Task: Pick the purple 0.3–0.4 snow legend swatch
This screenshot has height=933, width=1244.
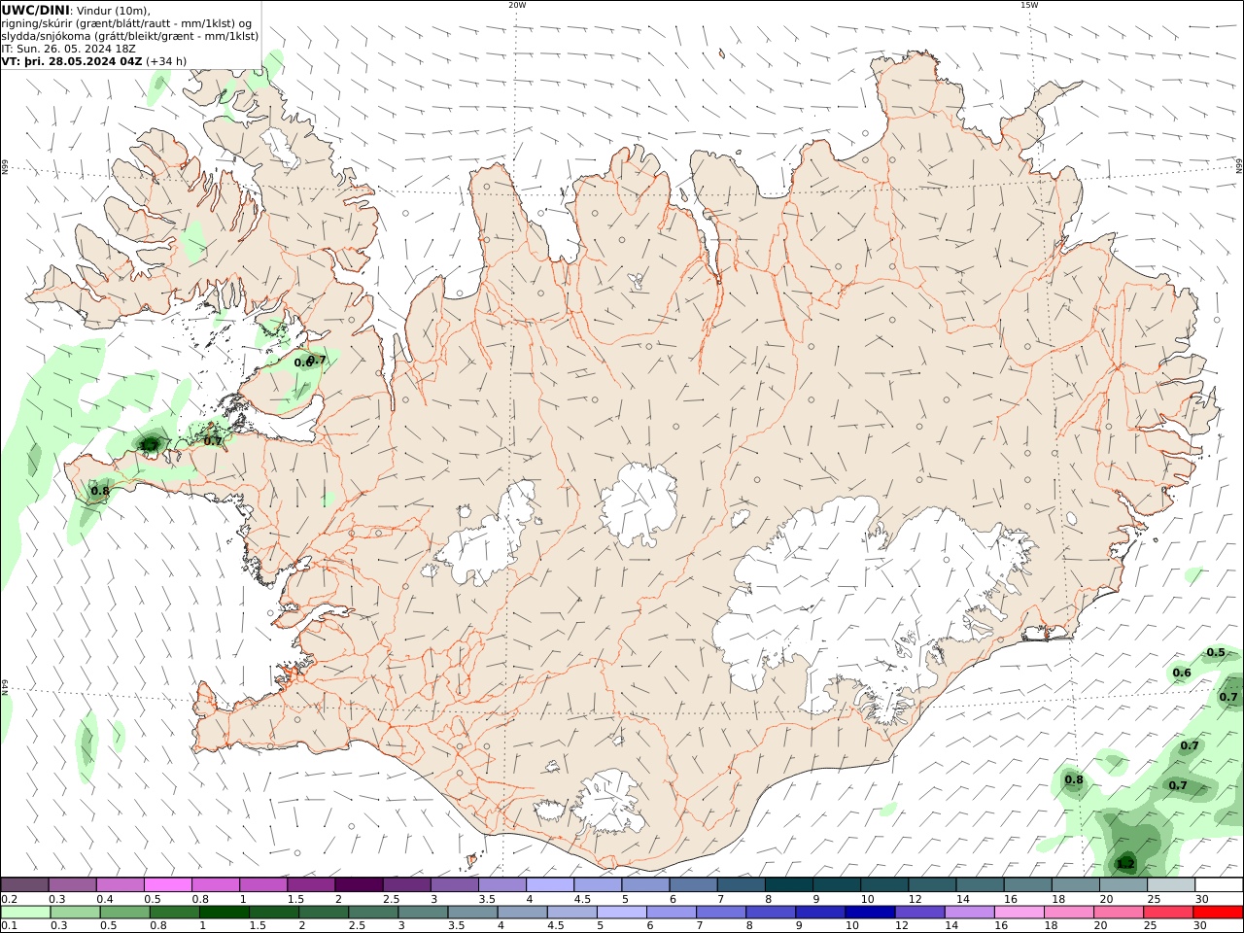Action: pyautogui.click(x=73, y=885)
